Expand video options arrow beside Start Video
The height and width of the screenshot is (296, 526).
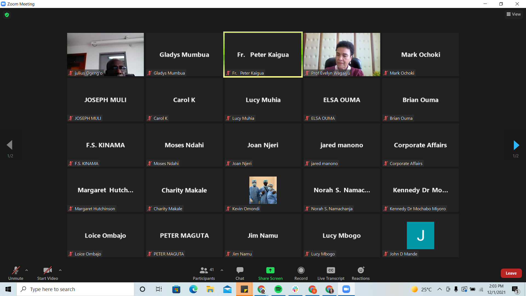click(60, 270)
